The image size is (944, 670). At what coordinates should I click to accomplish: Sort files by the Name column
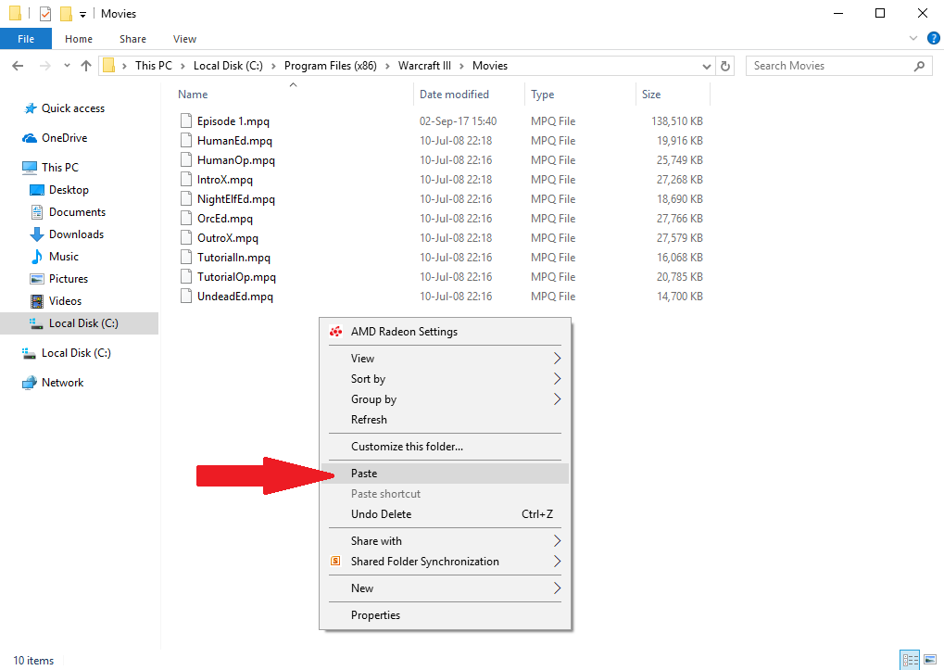coord(193,95)
